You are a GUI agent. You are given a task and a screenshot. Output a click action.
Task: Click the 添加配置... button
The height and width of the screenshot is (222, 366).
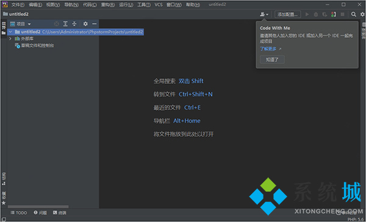click(287, 15)
